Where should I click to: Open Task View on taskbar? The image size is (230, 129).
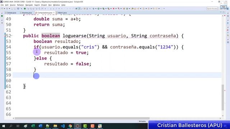[x=18, y=126]
